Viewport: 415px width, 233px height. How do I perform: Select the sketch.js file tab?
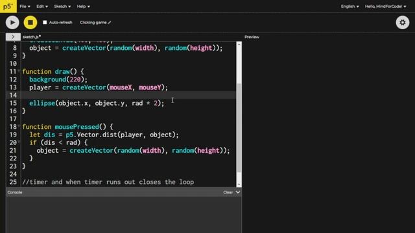(32, 37)
